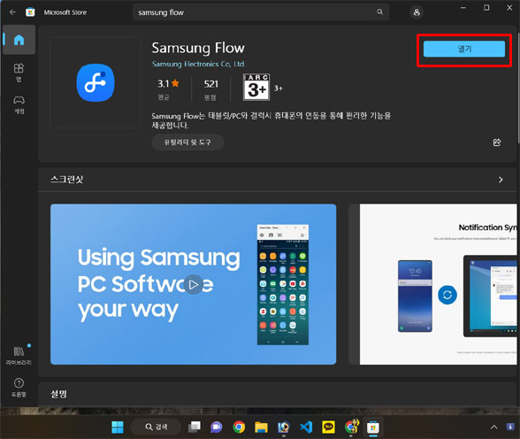Click the IARC 3+ age rating badge

click(x=256, y=88)
